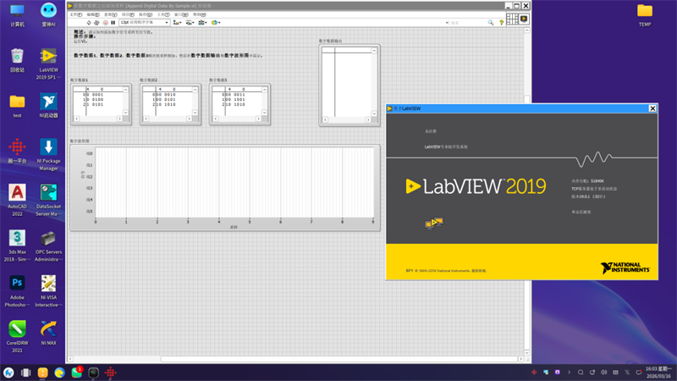Click the context help question mark icon

[x=499, y=22]
